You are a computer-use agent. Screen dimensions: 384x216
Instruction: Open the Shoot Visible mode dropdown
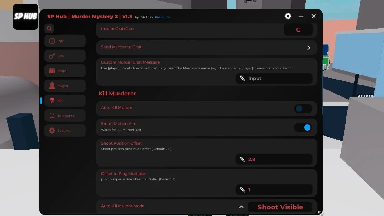(x=280, y=207)
